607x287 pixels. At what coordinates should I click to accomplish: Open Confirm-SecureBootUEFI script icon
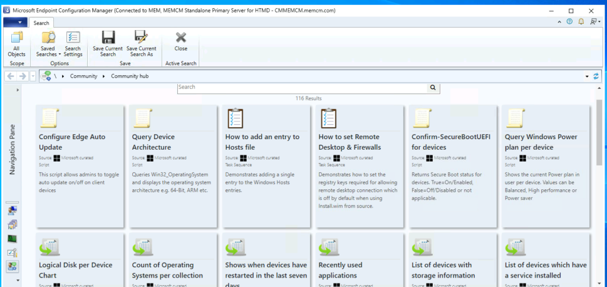pos(421,118)
